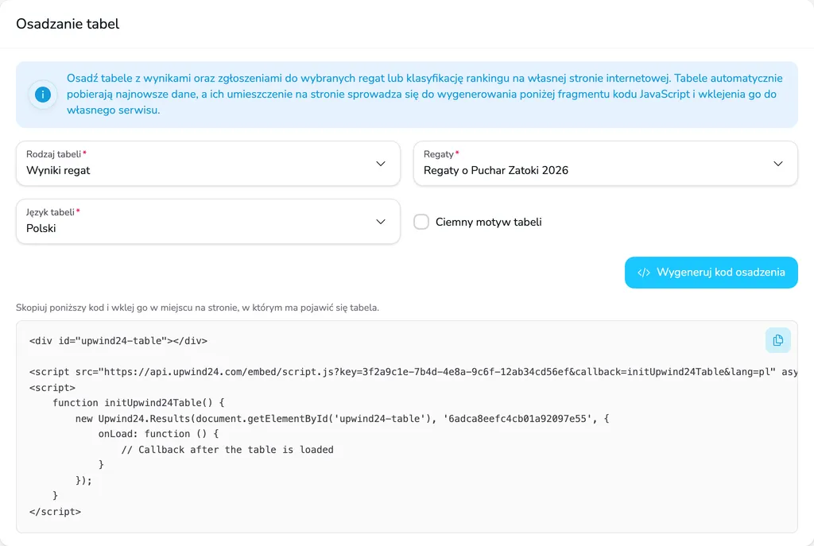Click the Skopiuj poniższy kod instruction text
This screenshot has height=546, width=814.
pos(197,308)
